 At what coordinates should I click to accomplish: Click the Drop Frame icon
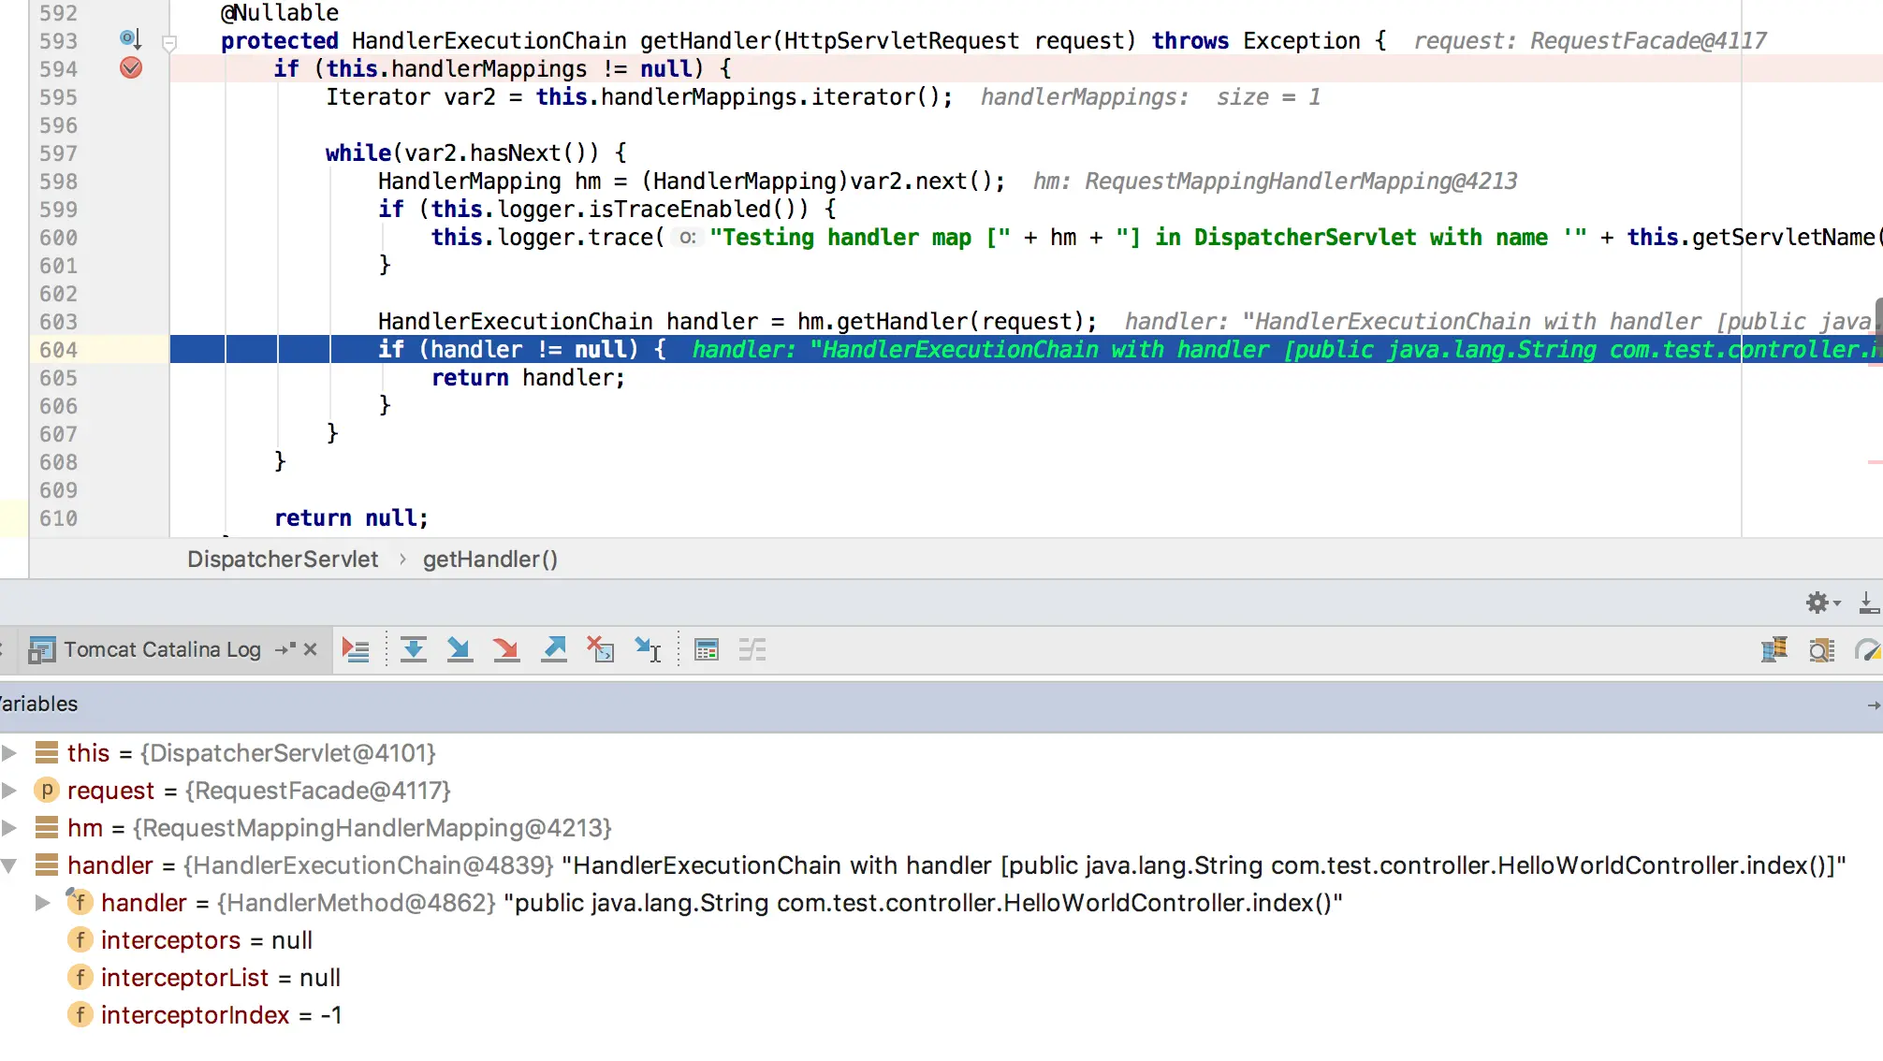[x=600, y=649]
